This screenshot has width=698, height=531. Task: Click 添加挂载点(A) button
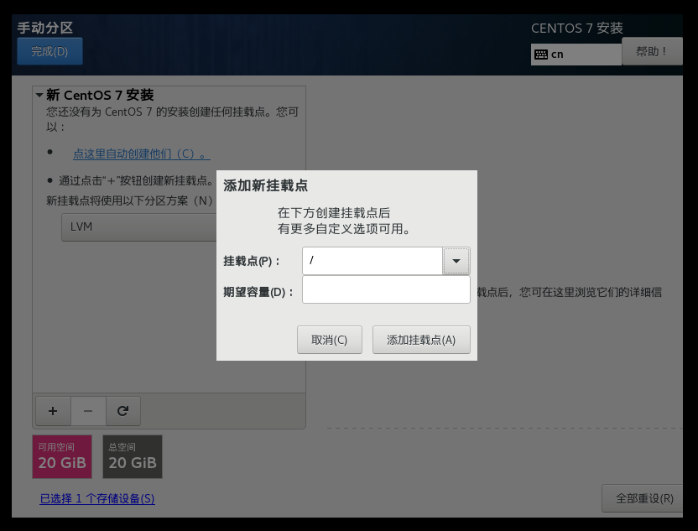[421, 340]
